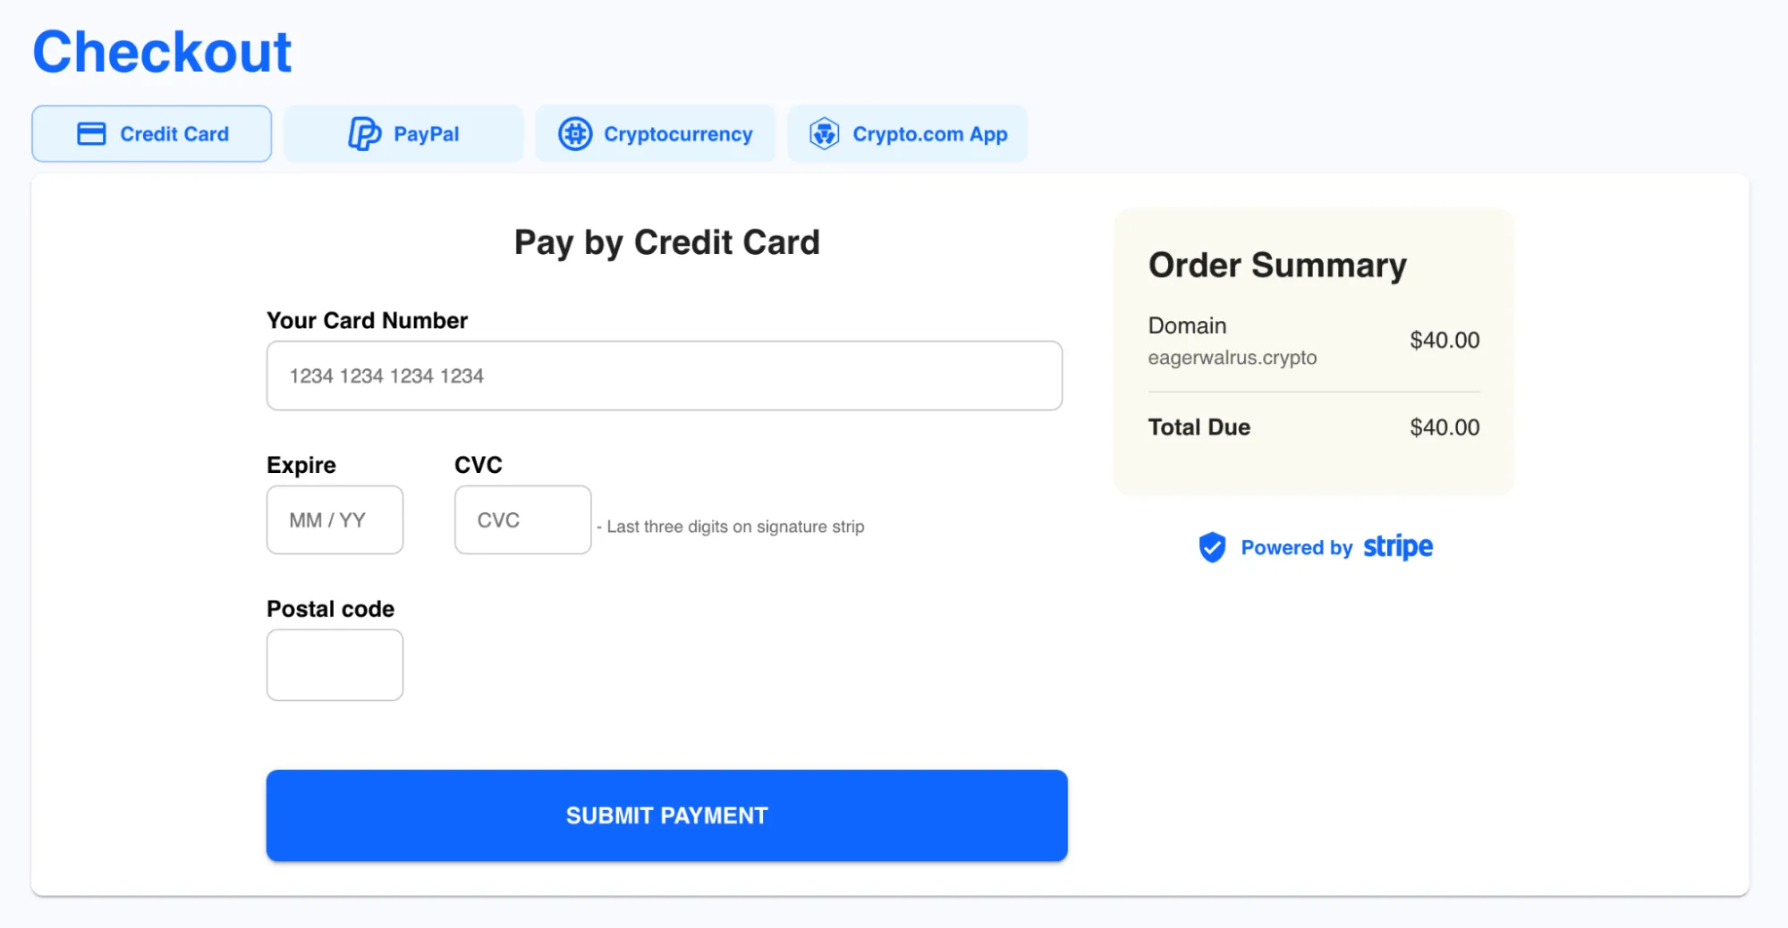Click the Expire MM / YY field
1788x928 pixels.
335,520
